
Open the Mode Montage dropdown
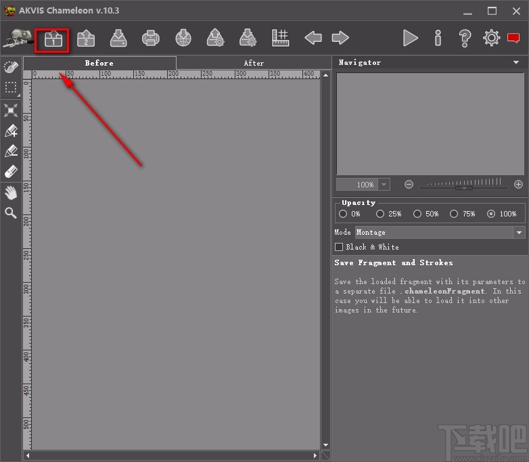coord(440,233)
